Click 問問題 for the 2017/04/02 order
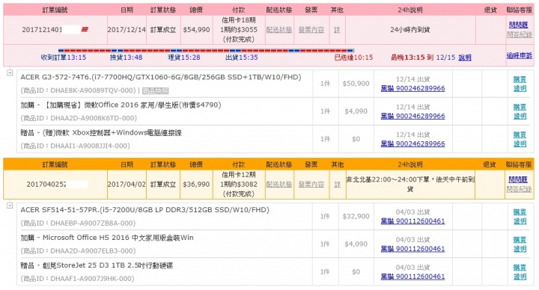539x290 pixels. tap(518, 179)
